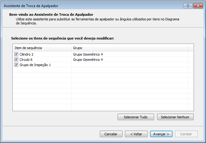Click the Cancelar button
206x143 pixels.
point(111,134)
